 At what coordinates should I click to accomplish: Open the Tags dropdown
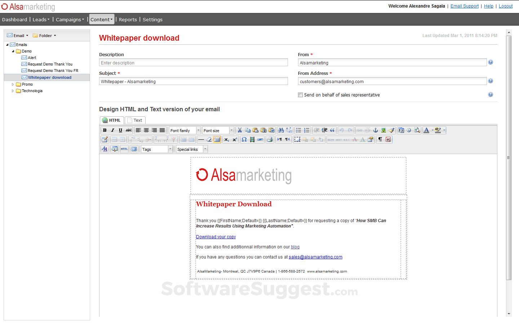tap(157, 149)
